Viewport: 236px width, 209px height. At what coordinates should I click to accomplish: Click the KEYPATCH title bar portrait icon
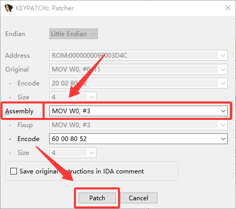pyautogui.click(x=9, y=8)
